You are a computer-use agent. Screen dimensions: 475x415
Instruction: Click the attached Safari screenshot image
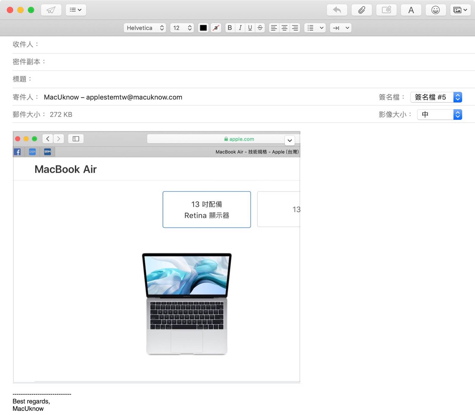[156, 257]
